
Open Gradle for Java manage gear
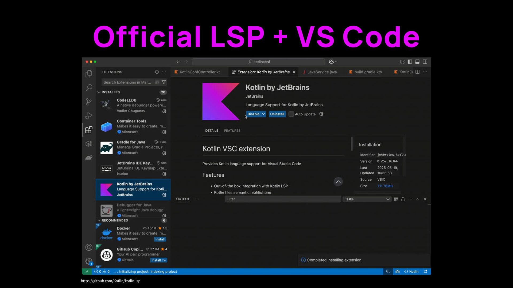coord(164,153)
